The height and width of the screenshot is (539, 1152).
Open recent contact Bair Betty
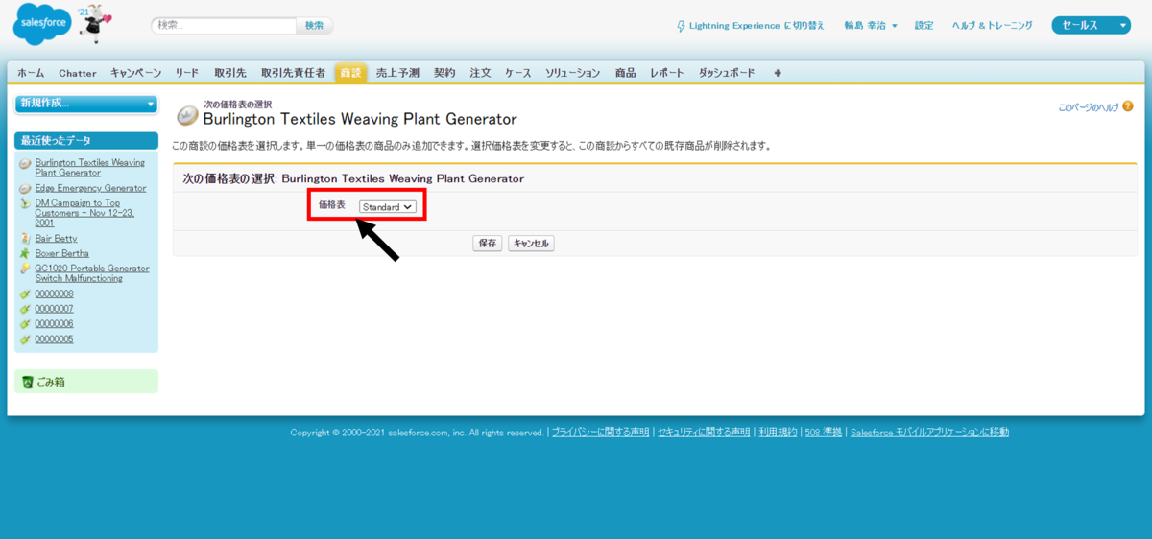57,238
